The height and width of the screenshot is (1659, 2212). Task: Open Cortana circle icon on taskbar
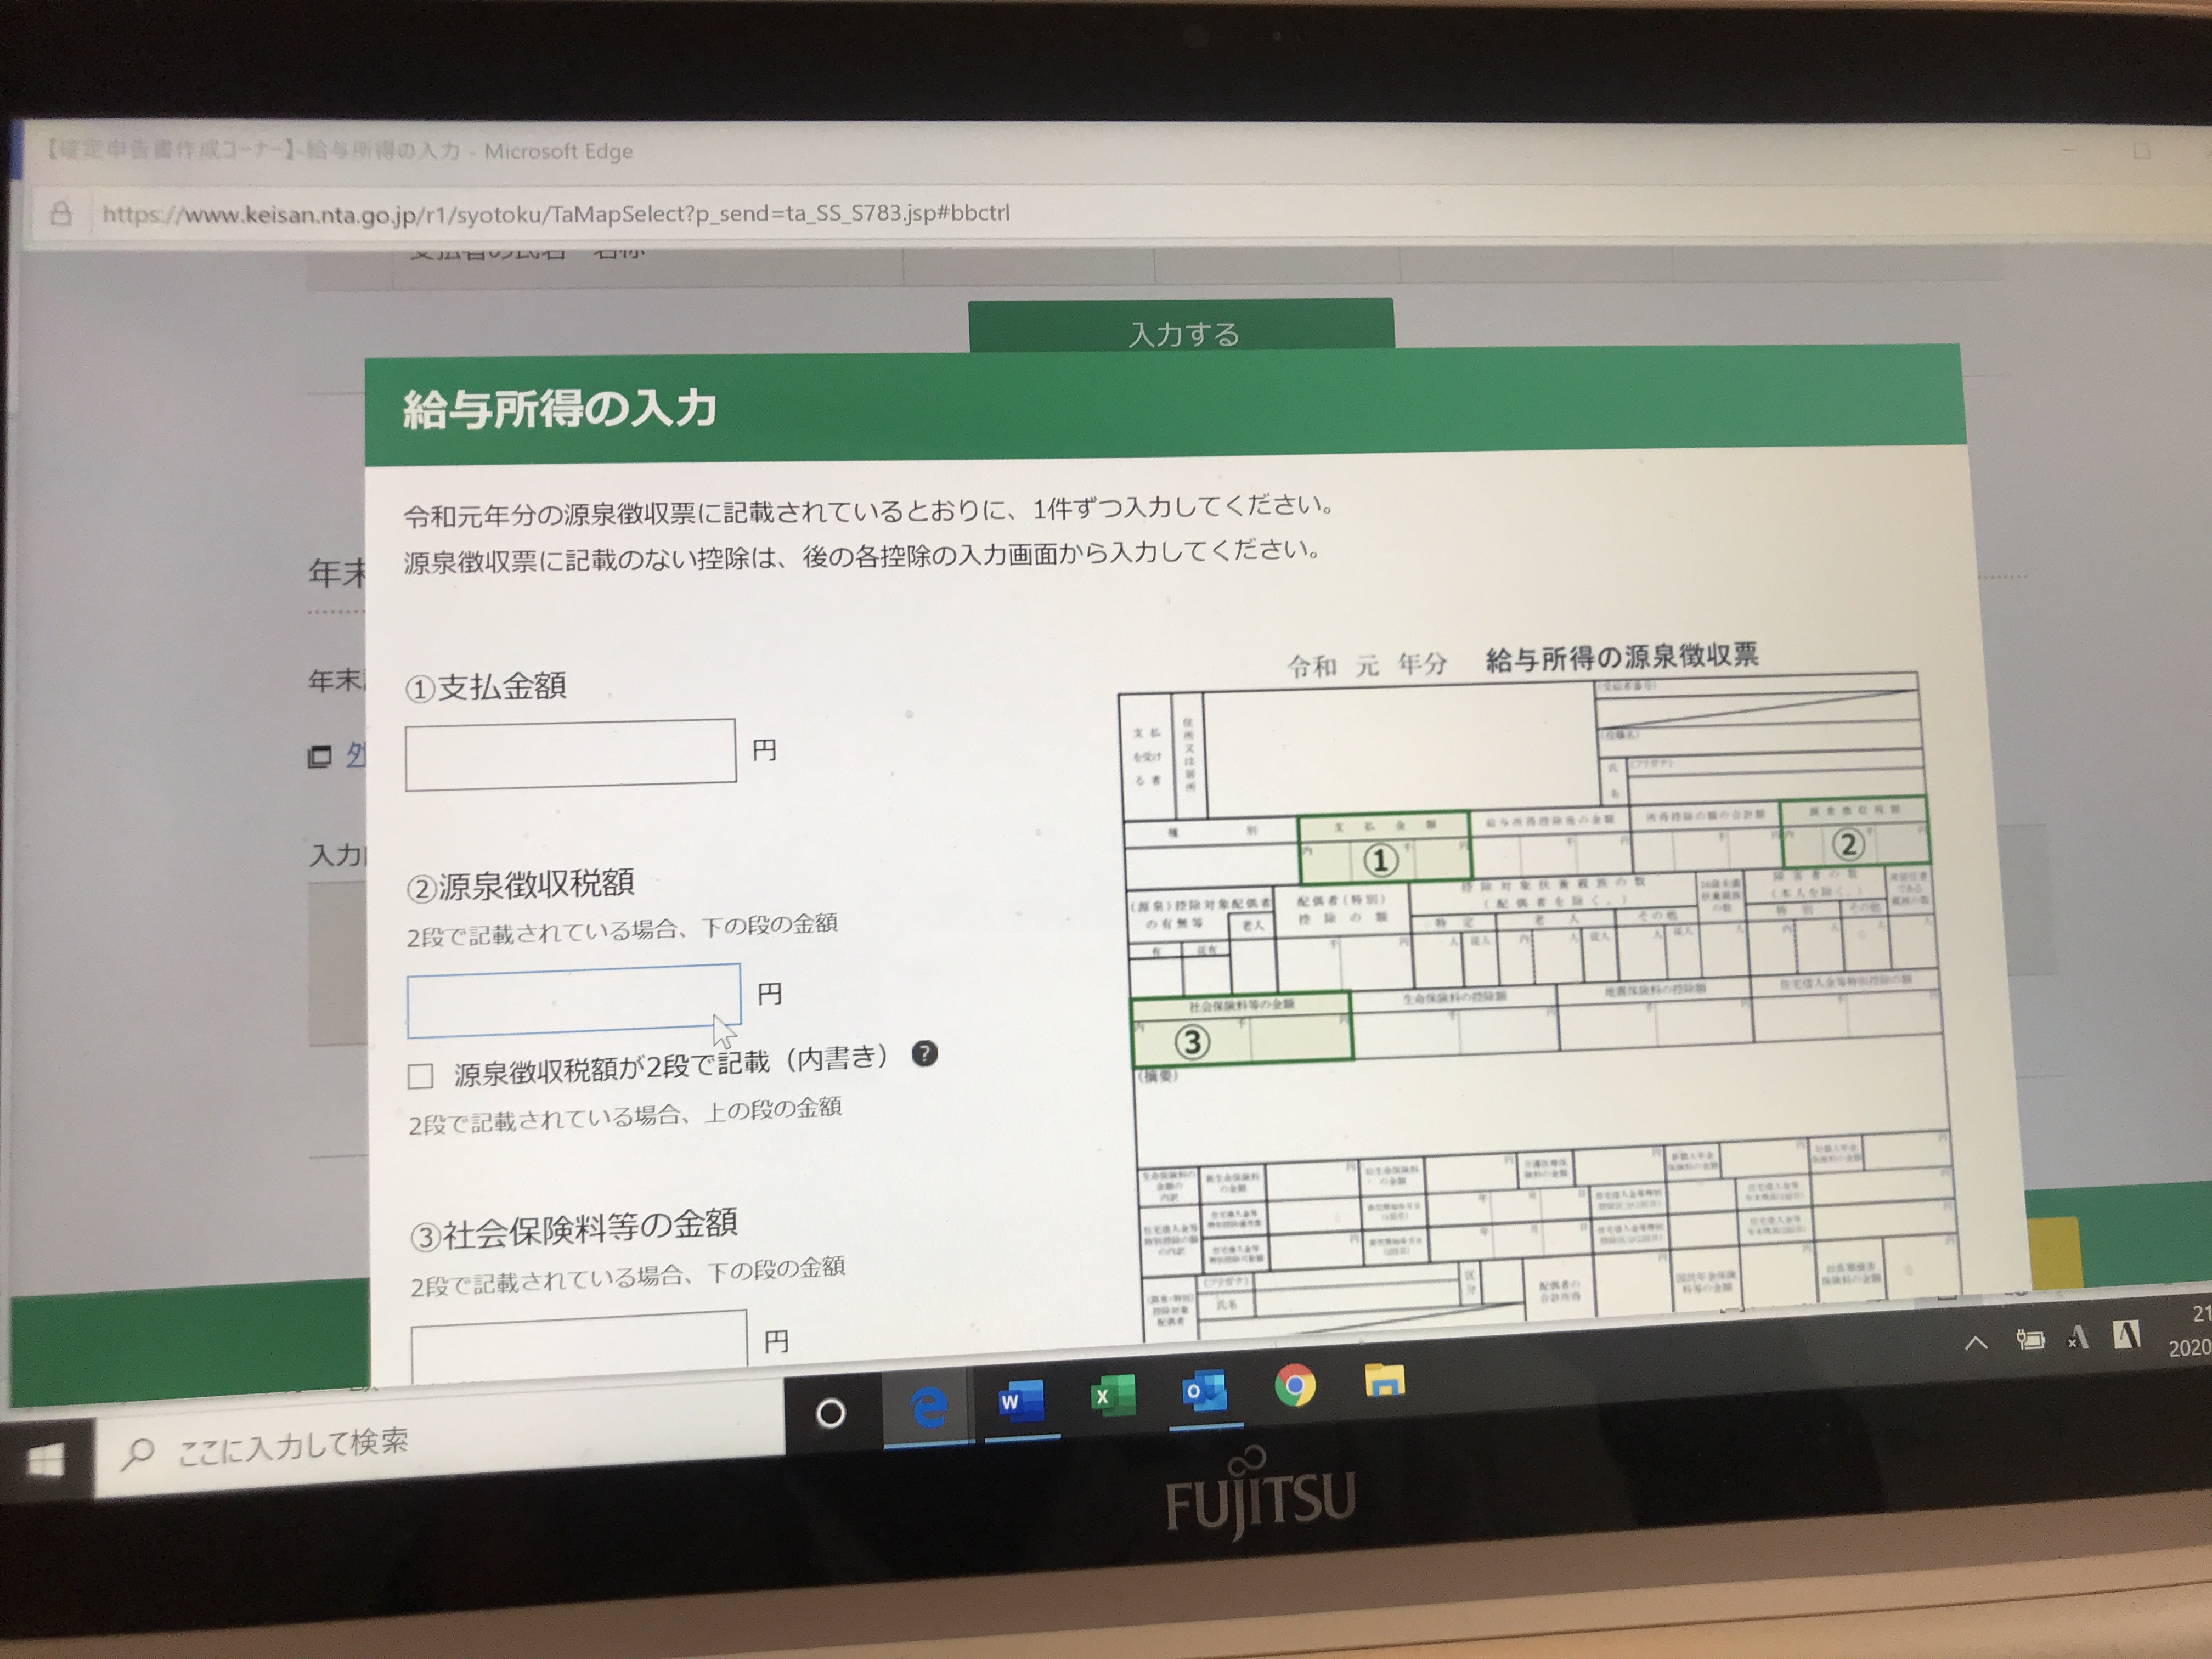[830, 1412]
